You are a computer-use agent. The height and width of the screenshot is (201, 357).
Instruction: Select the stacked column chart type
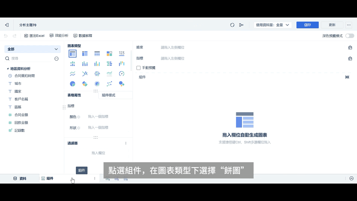(85, 64)
